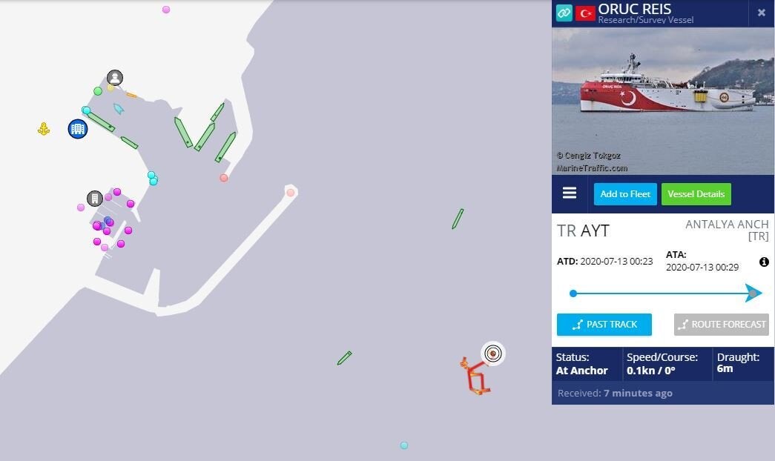Viewport: 775px width, 461px height.
Task: Select the light-blue vessel in harbor
Action: coord(118,109)
